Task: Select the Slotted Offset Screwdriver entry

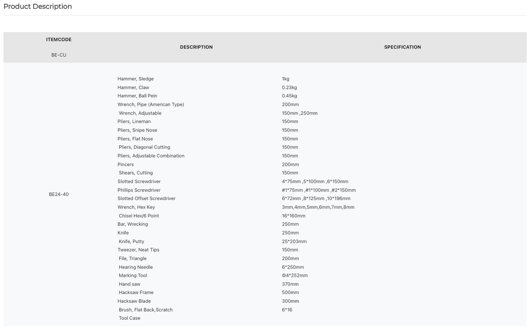Action: tap(147, 199)
